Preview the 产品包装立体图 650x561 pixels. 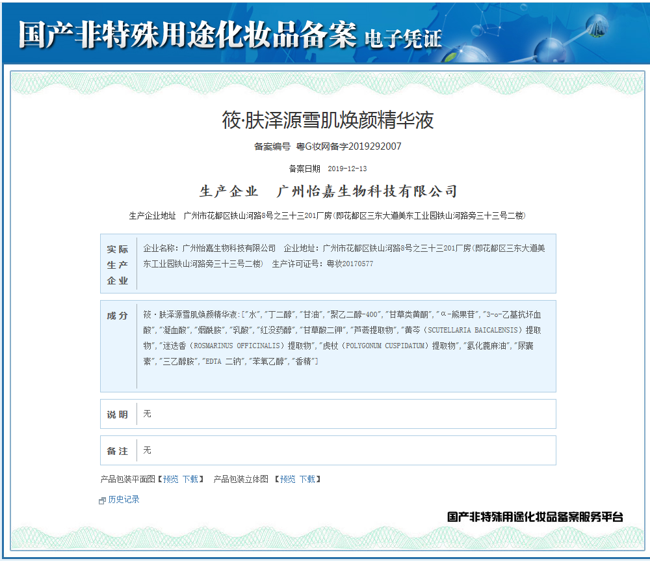[287, 479]
